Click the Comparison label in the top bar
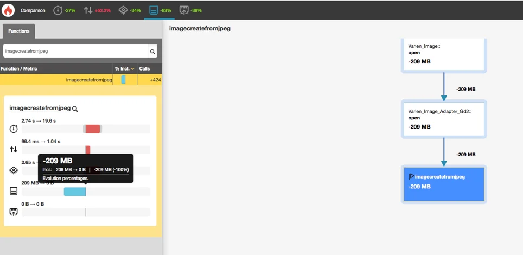523x255 pixels. 33,10
